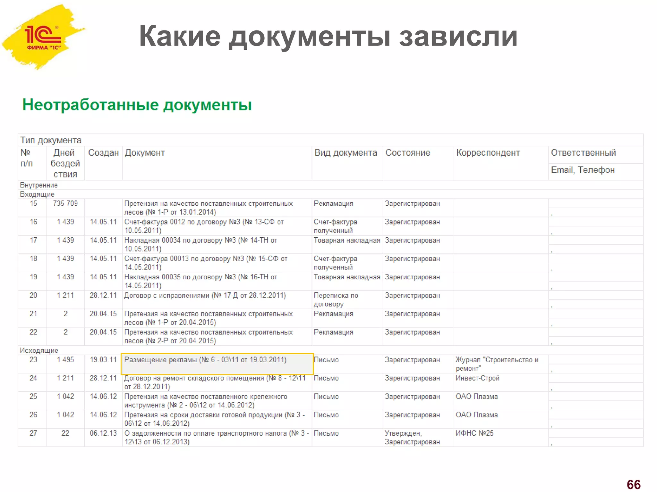The width and height of the screenshot is (657, 492).
Task: Click creation date '06.12.13' in row 27
Action: point(103,433)
